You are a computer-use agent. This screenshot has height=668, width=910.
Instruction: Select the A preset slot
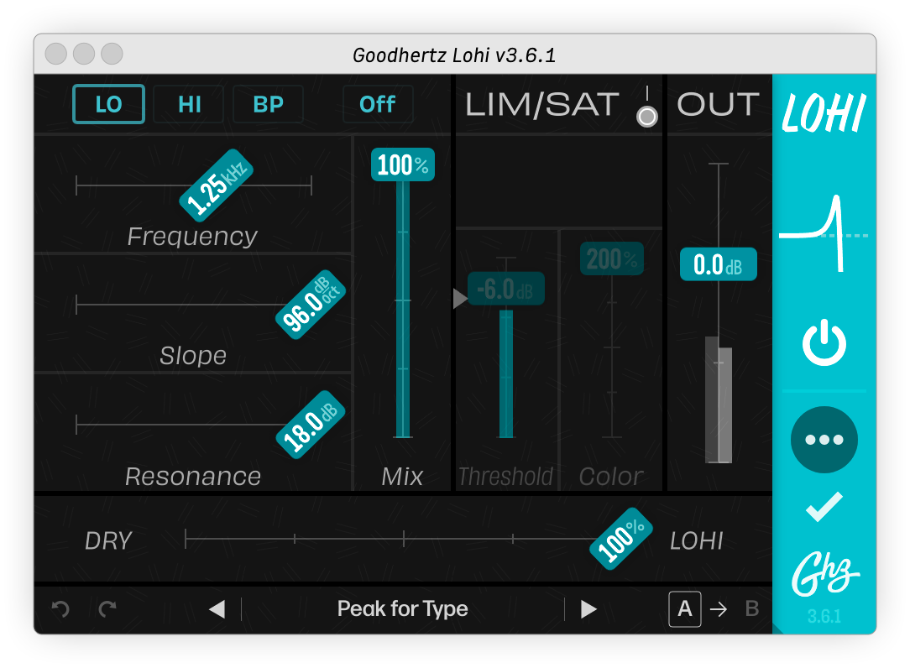tap(685, 609)
